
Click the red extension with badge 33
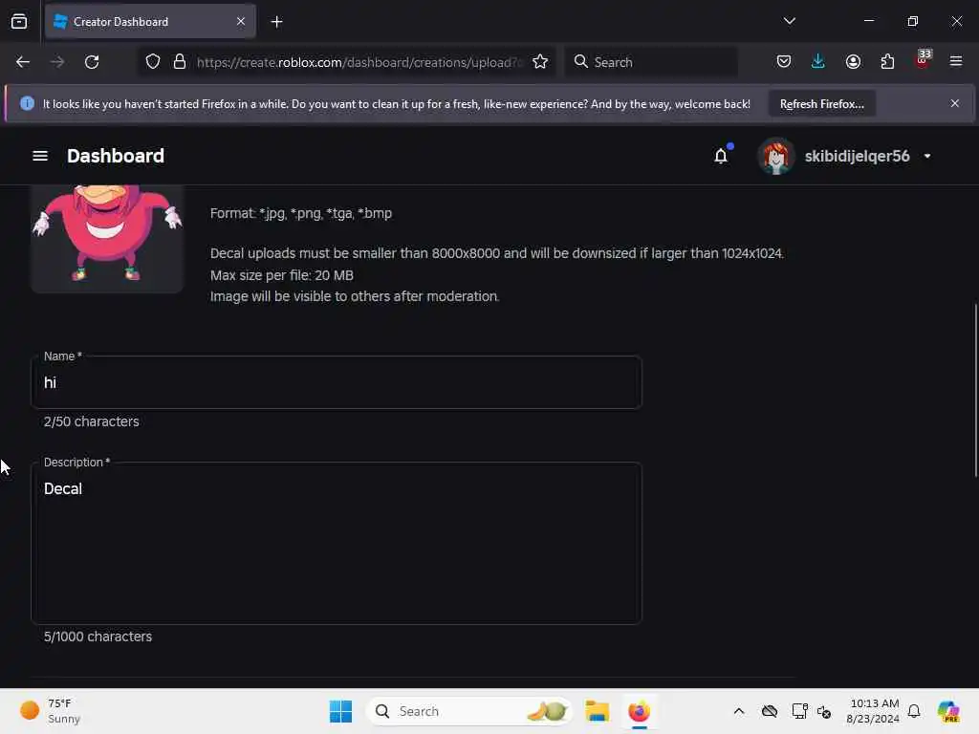click(923, 60)
